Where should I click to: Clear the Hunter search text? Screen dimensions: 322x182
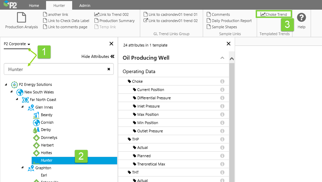click(x=109, y=69)
